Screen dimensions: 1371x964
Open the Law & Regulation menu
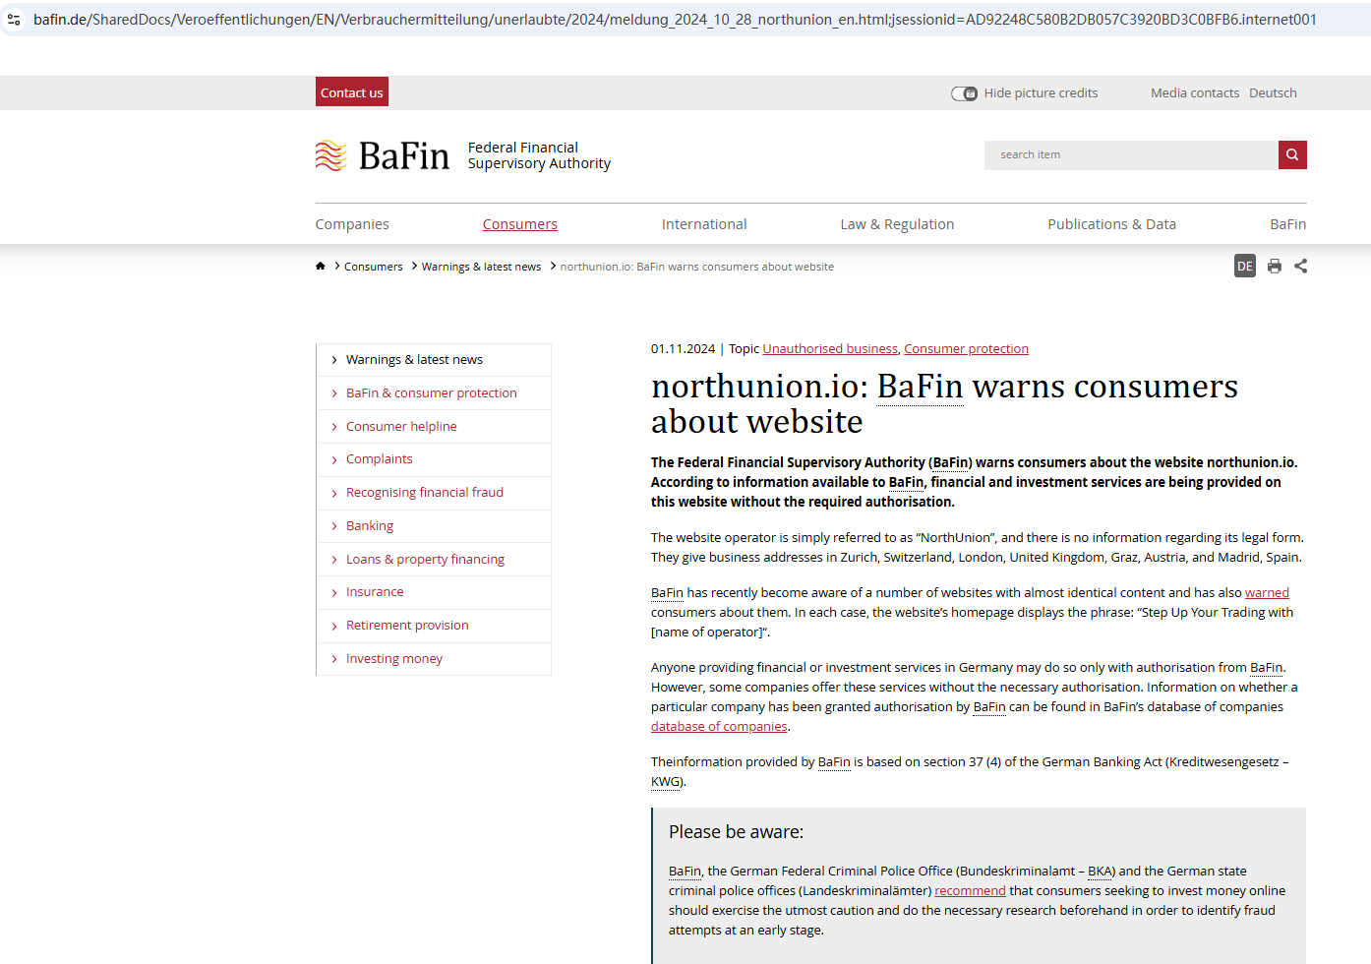click(x=897, y=224)
